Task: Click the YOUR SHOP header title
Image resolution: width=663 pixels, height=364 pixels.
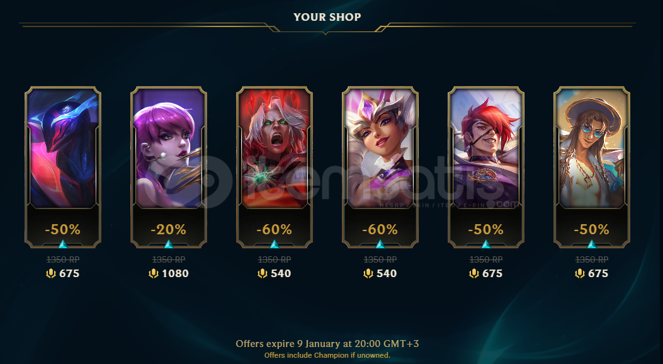Action: [327, 18]
